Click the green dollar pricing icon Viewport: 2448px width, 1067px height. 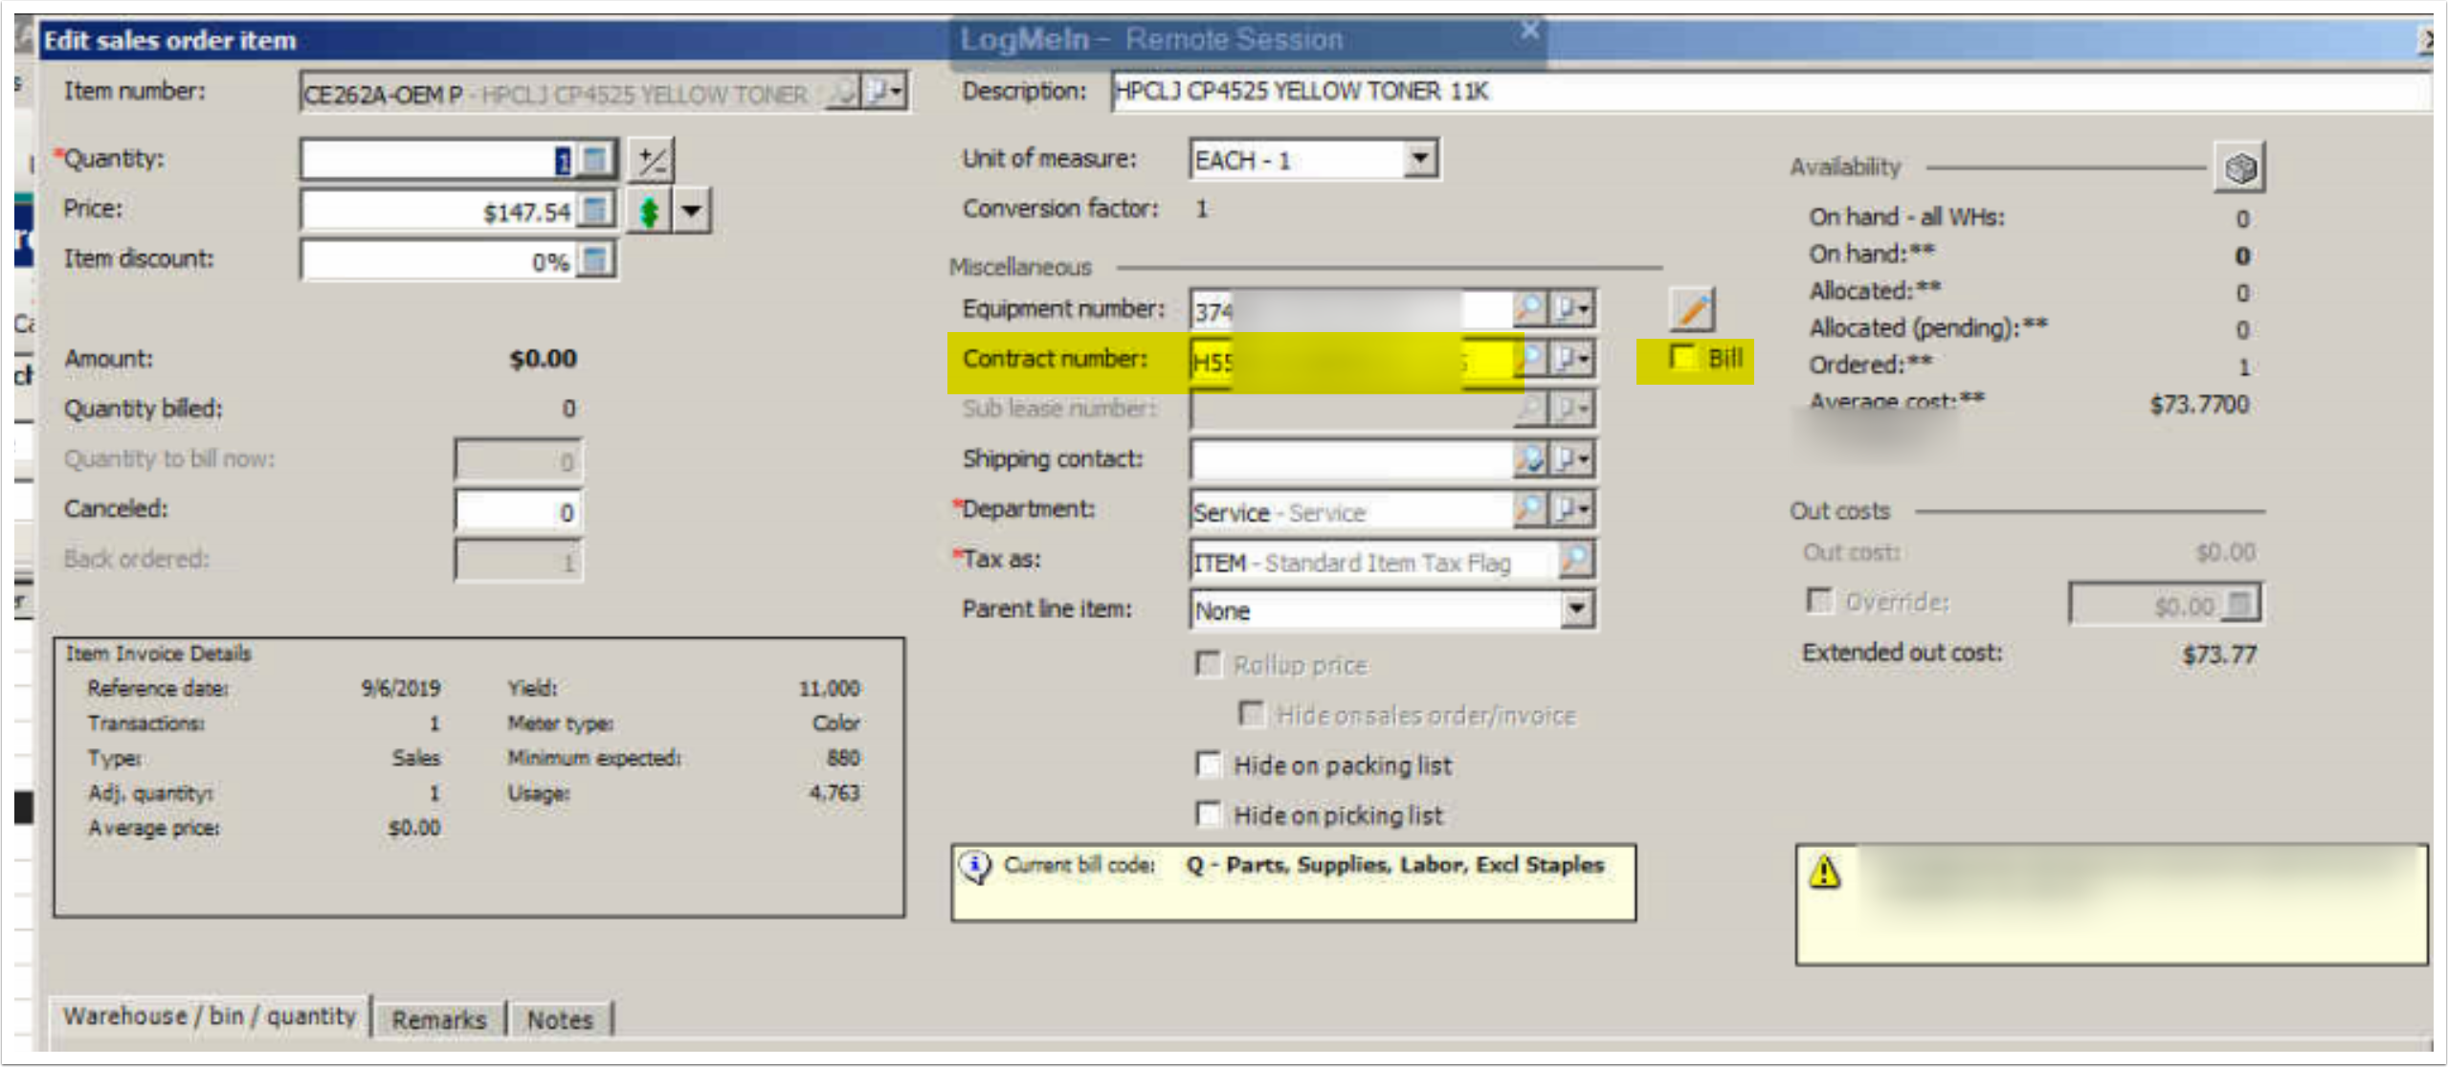coord(649,211)
